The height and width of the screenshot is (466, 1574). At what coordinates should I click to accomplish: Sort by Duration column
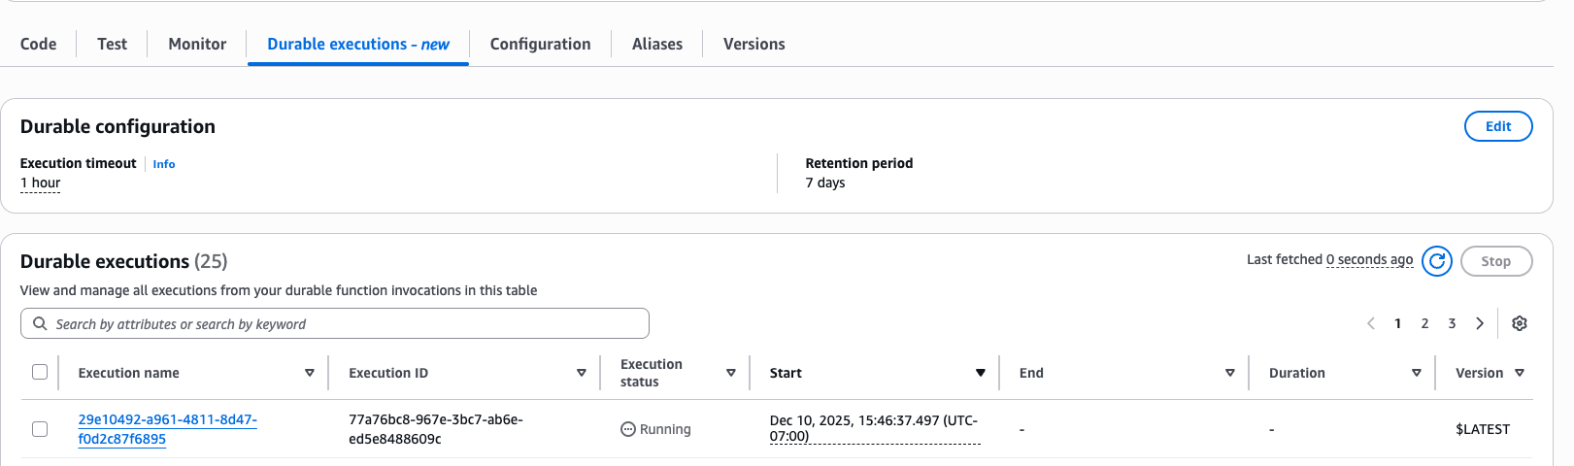click(x=1417, y=373)
